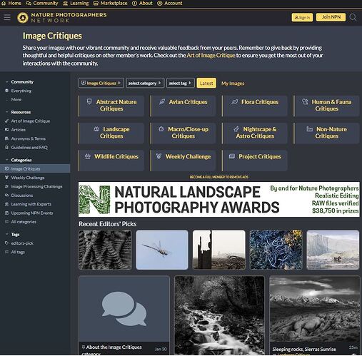Open the blue lichen editors' pick thumbnail
The width and height of the screenshot is (362, 356).
pos(276,250)
